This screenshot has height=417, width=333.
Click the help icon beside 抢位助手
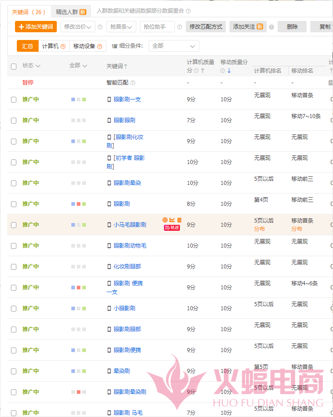179,27
